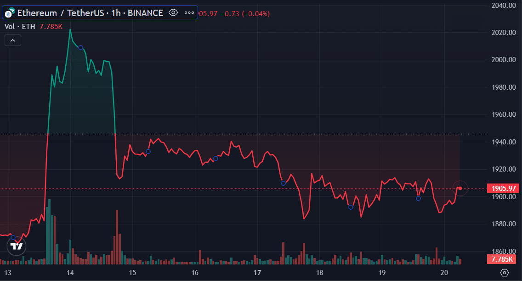Click circle marker on line after 16
This screenshot has height=281, width=522.
(x=216, y=158)
